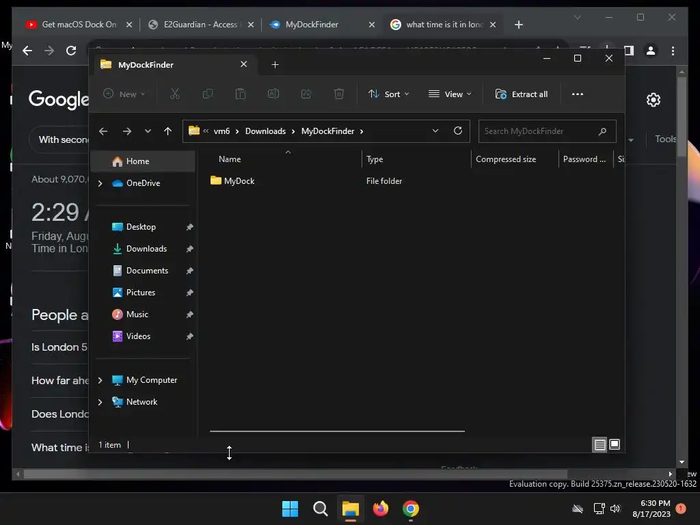The image size is (700, 525).
Task: Click the Share icon in Explorer toolbar
Action: (x=306, y=94)
